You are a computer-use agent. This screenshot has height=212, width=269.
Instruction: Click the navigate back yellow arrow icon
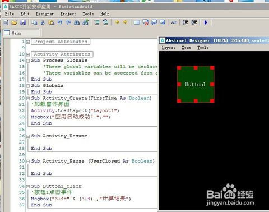click(117, 22)
